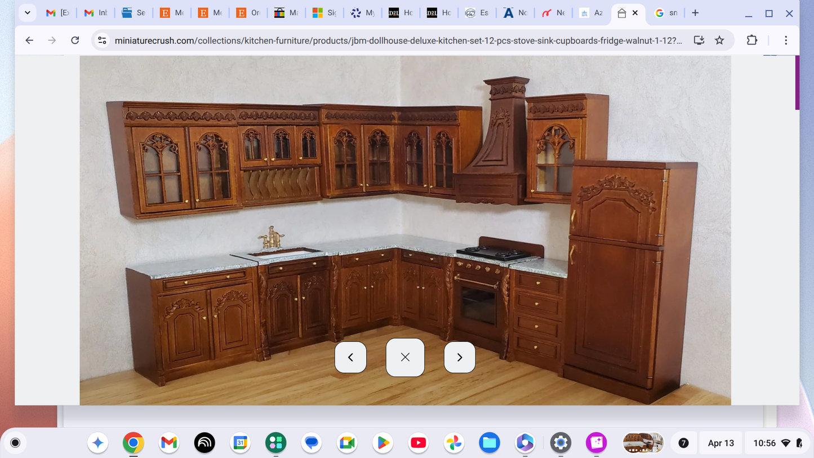
Task: Open the Apr 13 calendar date button
Action: (x=721, y=443)
